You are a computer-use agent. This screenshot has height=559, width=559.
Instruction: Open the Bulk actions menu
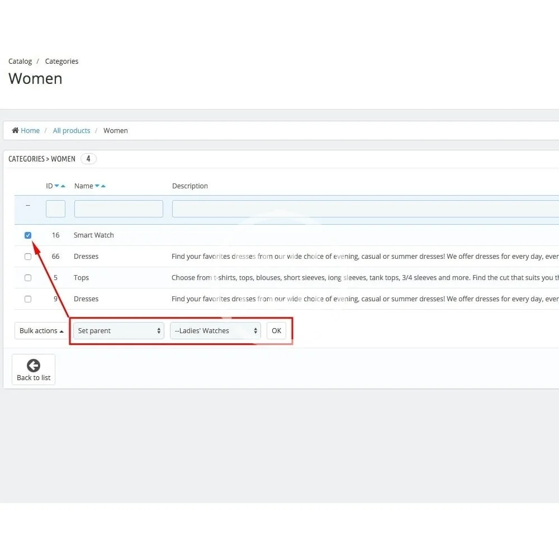pos(41,331)
